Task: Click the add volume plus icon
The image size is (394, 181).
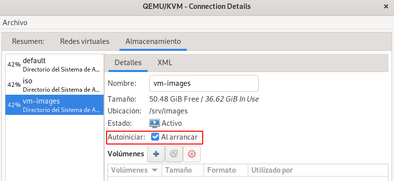Action: [156, 154]
